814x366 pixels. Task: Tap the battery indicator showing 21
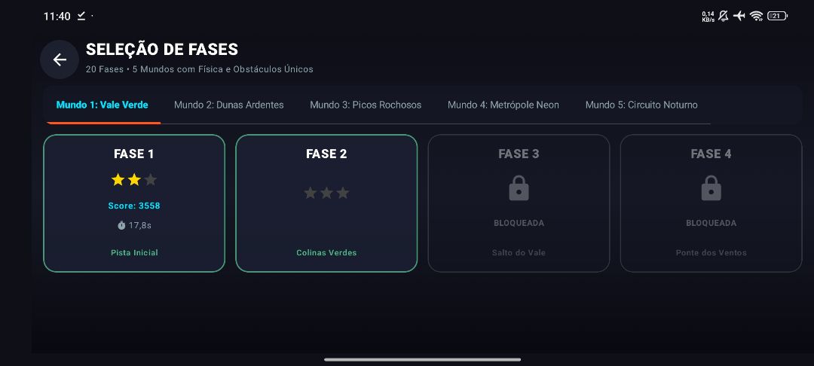pos(777,16)
